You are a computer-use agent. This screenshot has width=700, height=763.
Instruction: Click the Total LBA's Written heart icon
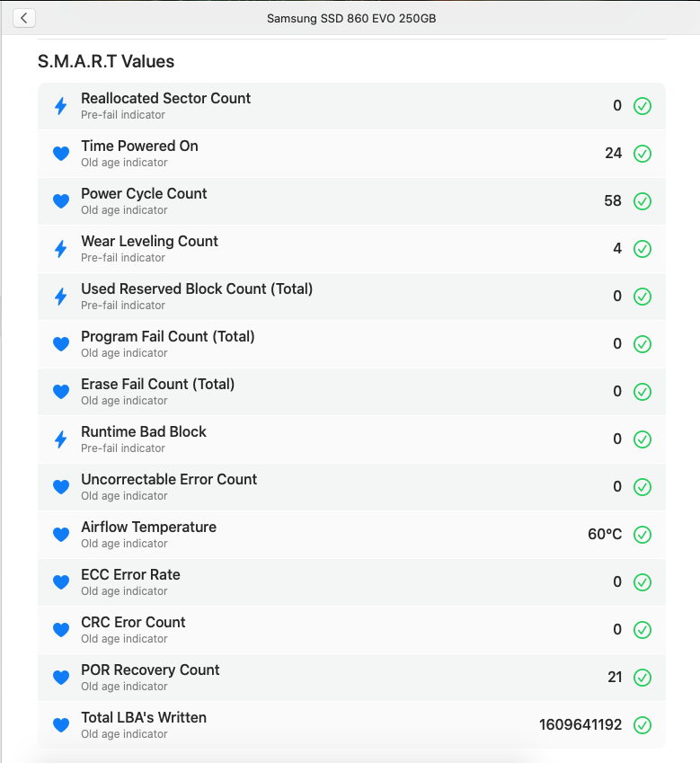[x=61, y=725]
